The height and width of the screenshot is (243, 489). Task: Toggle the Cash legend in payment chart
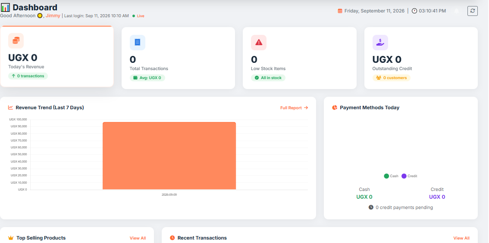point(391,176)
